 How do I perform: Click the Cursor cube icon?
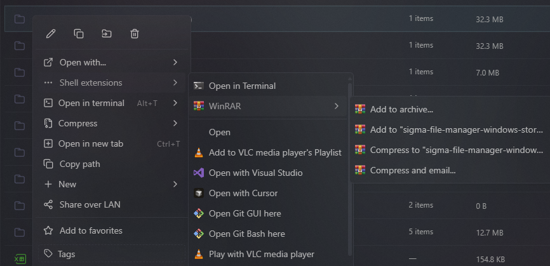click(x=199, y=193)
